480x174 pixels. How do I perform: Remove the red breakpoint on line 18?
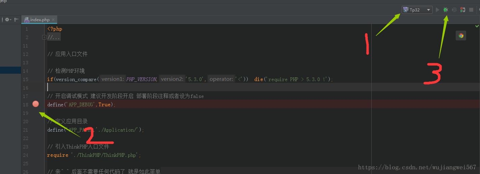[36, 104]
